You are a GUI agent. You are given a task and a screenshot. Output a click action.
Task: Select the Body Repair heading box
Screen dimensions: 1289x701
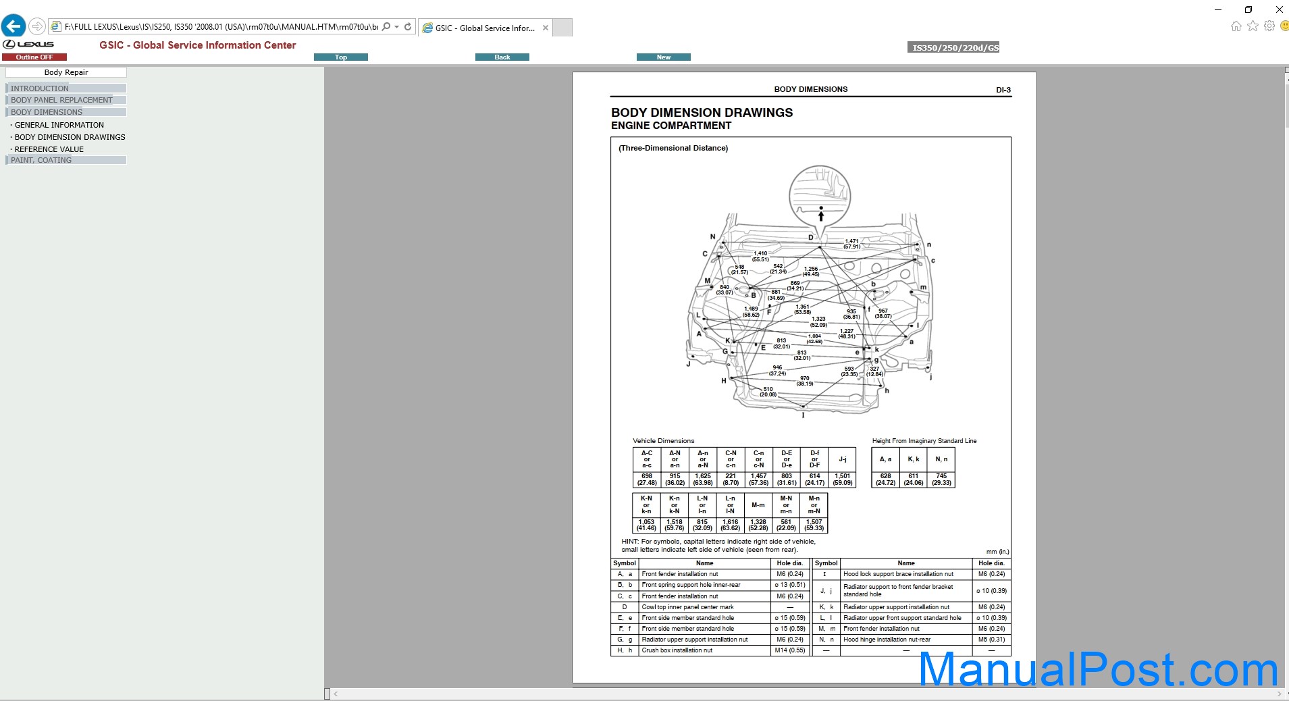tap(66, 72)
